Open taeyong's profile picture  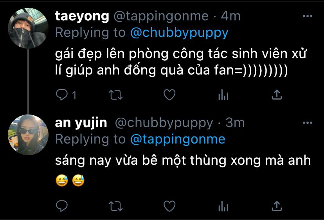28,28
